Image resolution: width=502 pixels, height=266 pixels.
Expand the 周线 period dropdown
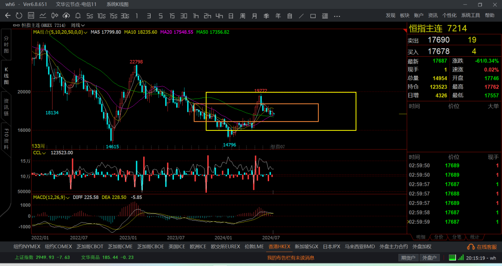pyautogui.click(x=78, y=25)
